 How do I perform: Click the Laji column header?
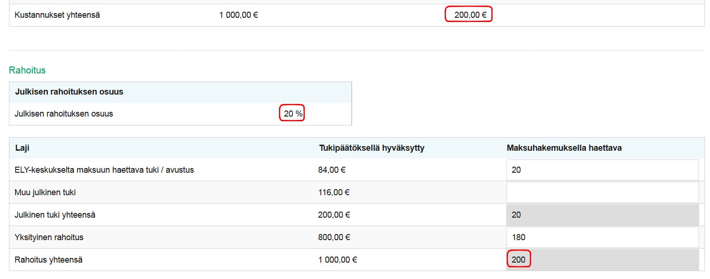pyautogui.click(x=23, y=148)
